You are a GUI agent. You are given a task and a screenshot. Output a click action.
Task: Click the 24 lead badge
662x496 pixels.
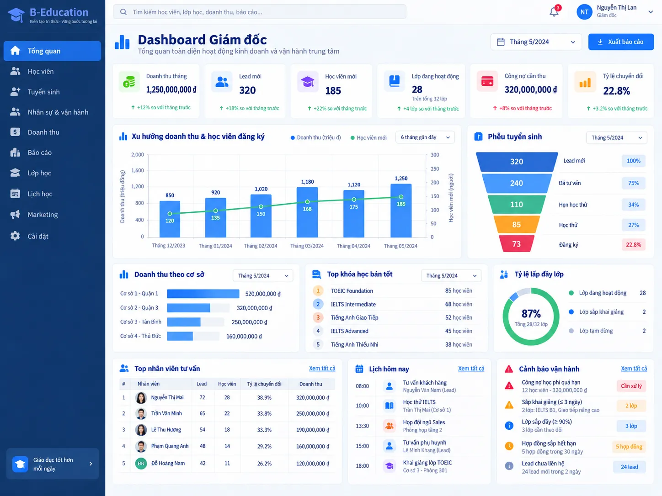[x=629, y=467]
